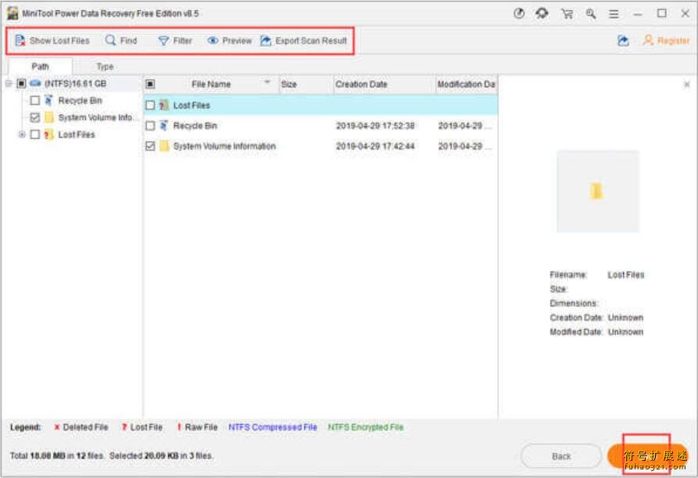Open the hamburger menu icon
The width and height of the screenshot is (698, 478).
tap(614, 14)
